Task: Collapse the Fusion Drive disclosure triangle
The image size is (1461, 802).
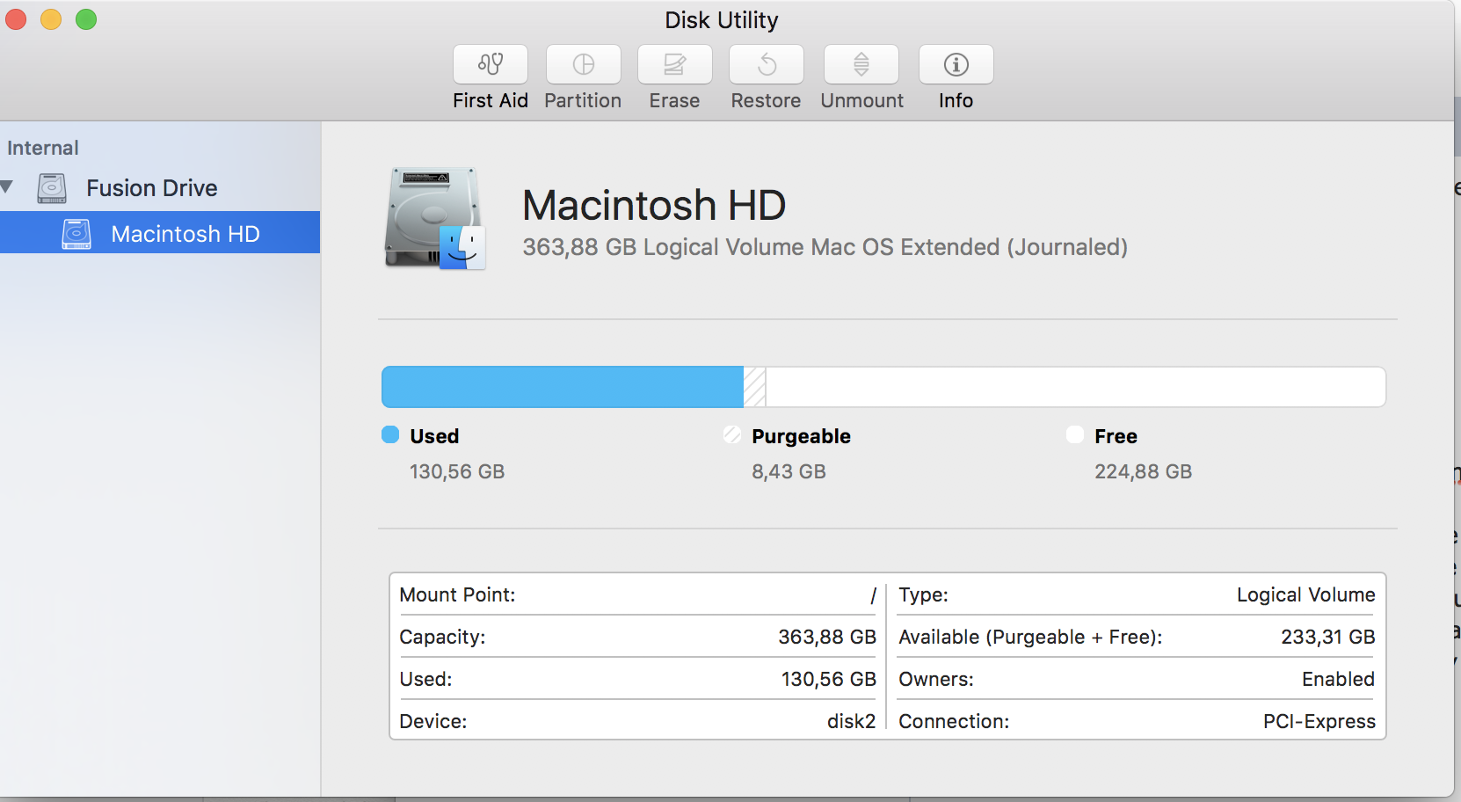Action: (7, 187)
